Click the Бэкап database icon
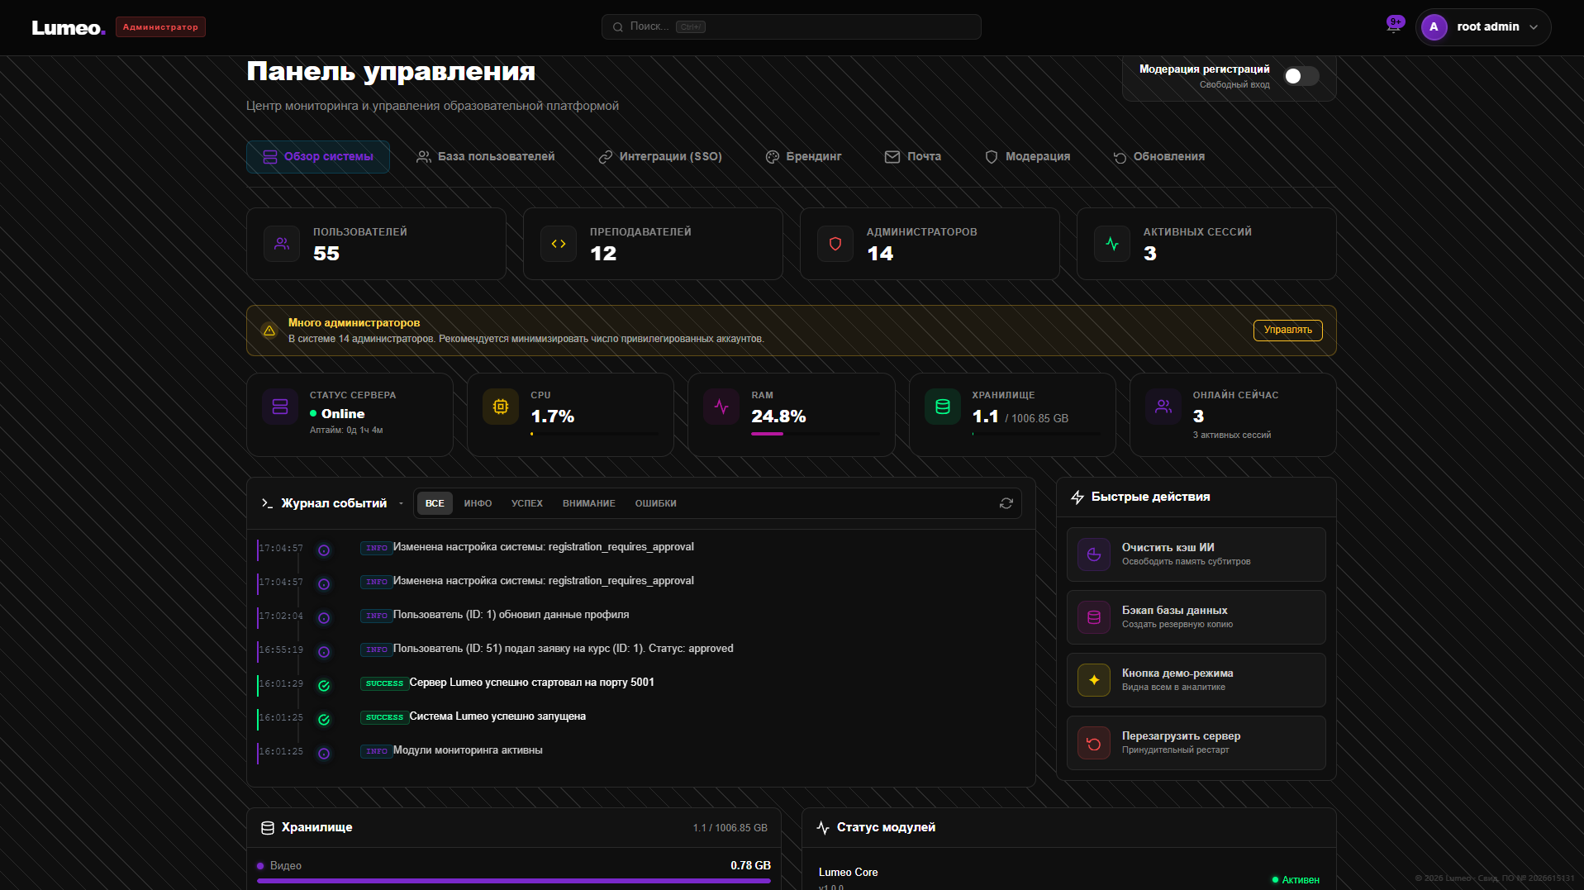This screenshot has height=890, width=1584. coord(1094,617)
